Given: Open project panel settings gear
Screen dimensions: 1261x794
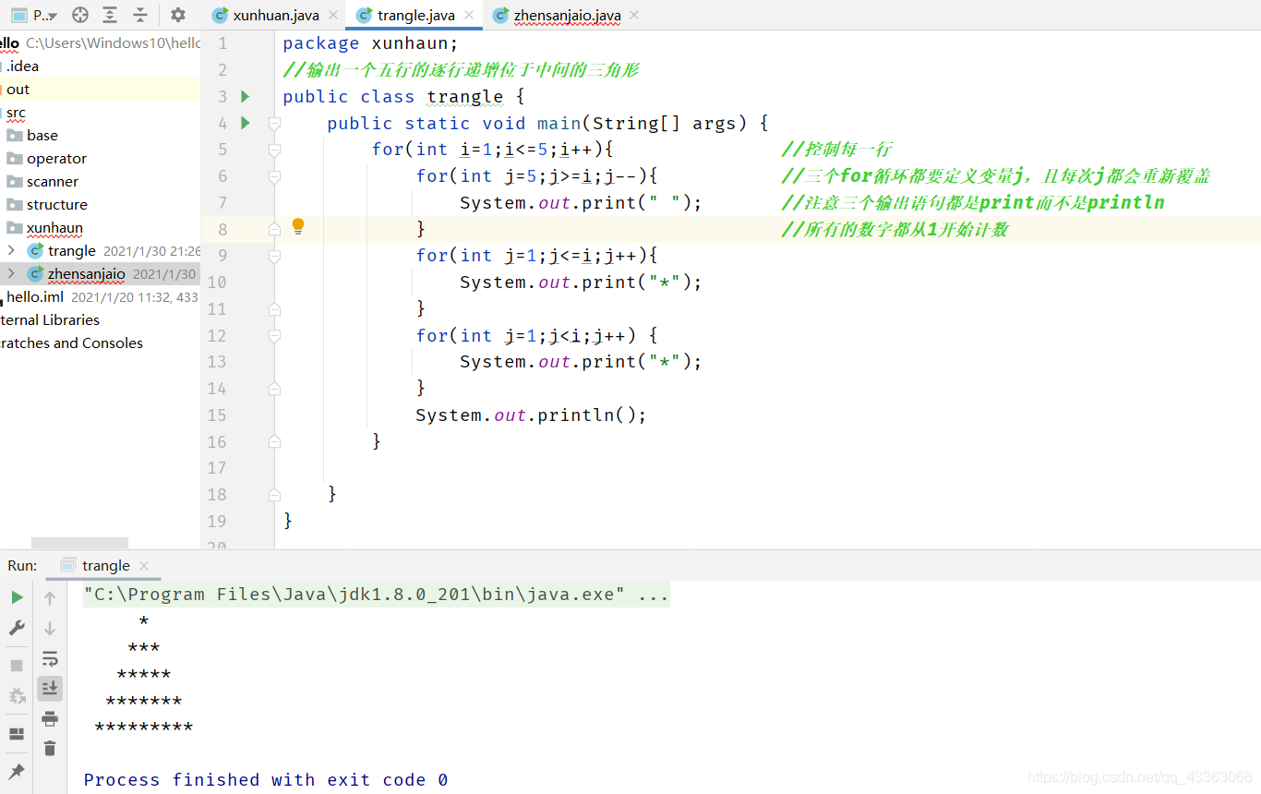Looking at the screenshot, I should click(178, 15).
